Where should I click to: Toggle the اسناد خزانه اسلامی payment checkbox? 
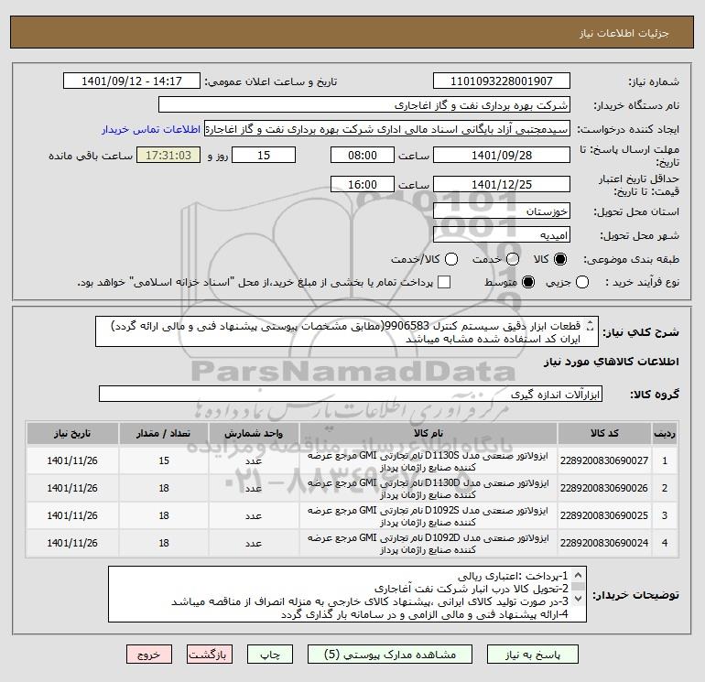tap(444, 282)
